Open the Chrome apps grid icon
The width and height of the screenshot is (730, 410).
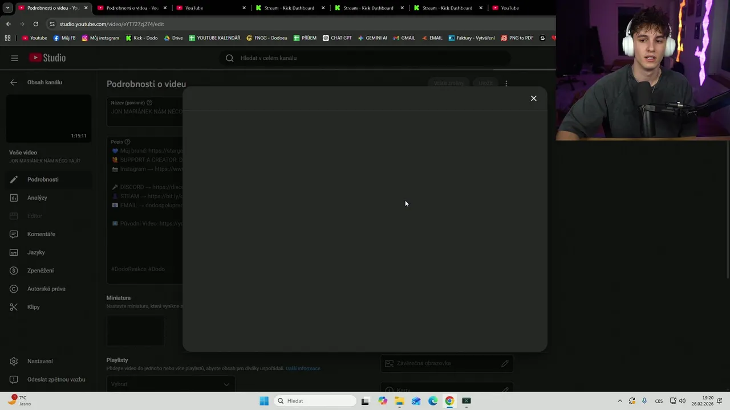(7, 38)
